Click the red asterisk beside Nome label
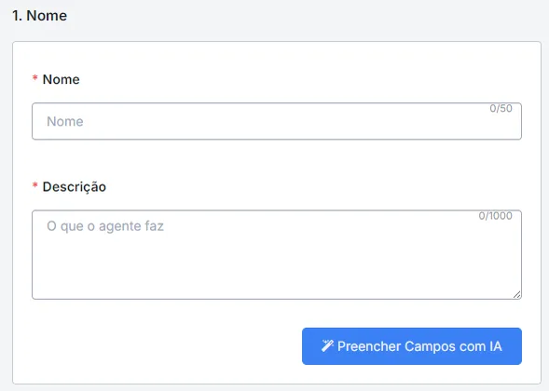Screen dimensions: 549x391 (35, 78)
